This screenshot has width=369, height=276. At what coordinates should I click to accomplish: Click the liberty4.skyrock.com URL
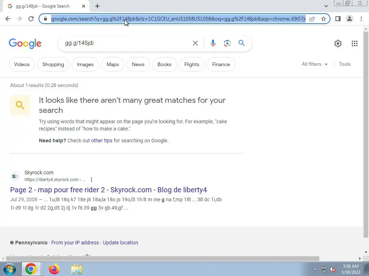click(x=55, y=180)
